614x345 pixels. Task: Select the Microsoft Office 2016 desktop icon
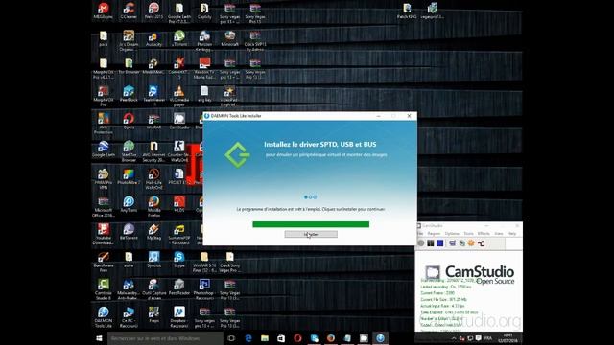coord(104,207)
